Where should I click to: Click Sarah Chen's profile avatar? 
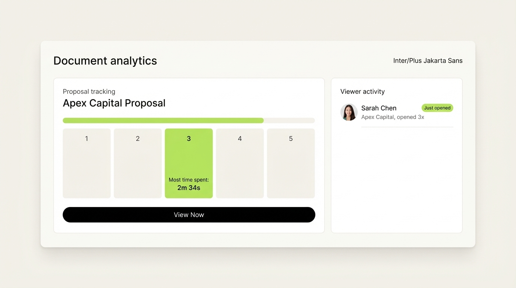pyautogui.click(x=349, y=112)
